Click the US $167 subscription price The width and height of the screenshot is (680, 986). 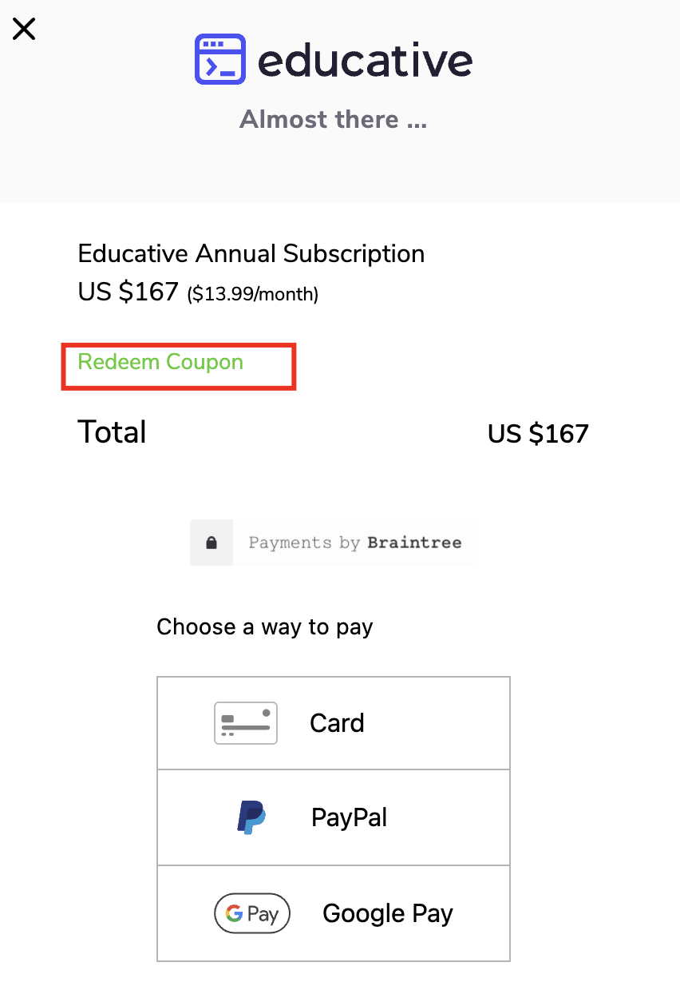(x=128, y=292)
